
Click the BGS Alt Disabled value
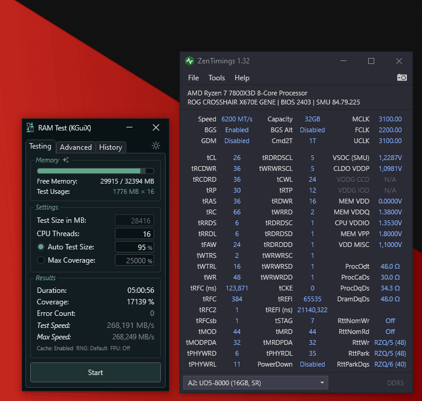313,130
